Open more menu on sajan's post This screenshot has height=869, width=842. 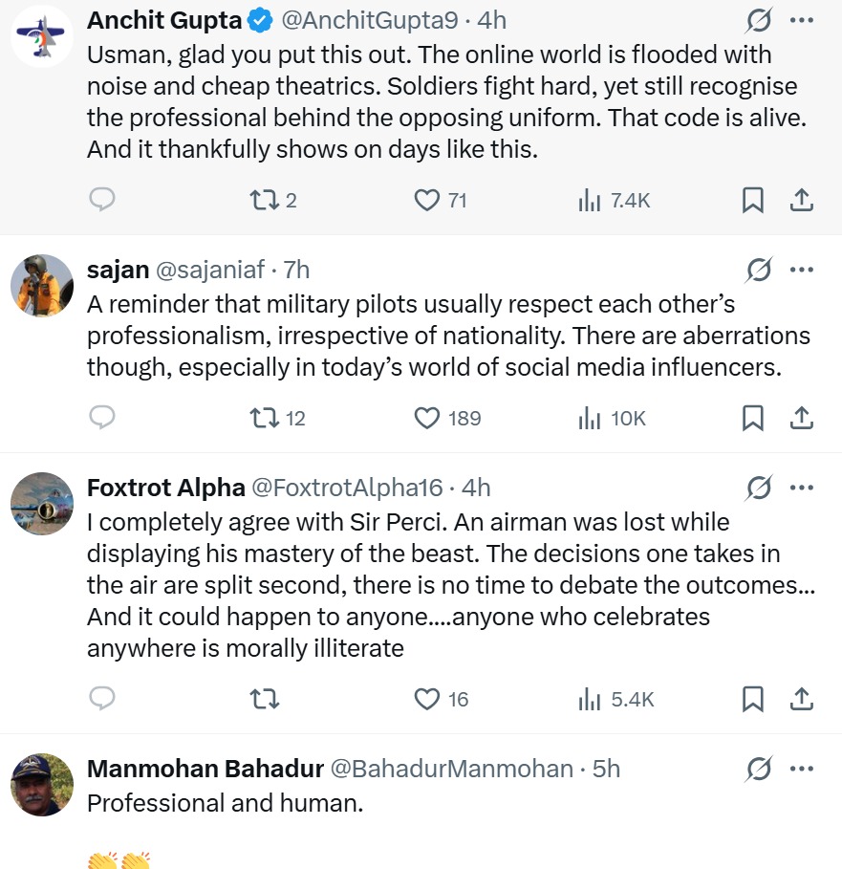coord(802,271)
